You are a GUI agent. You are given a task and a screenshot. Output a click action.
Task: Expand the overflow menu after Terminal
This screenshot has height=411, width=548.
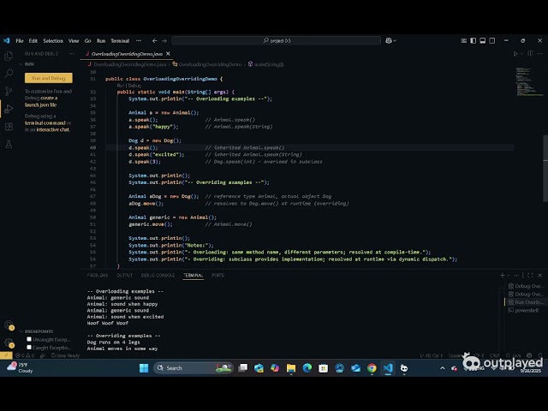[x=139, y=41]
